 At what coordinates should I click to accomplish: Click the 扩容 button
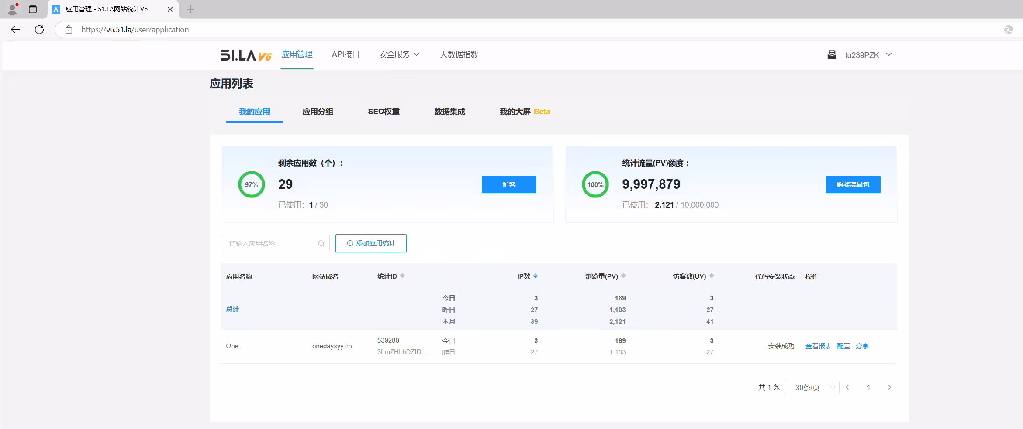(509, 184)
